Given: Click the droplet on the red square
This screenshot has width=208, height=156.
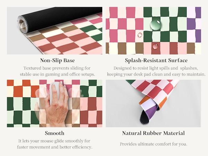Looking at the screenshot, I should (155, 46).
